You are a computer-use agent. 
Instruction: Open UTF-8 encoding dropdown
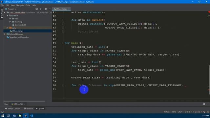click(x=188, y=112)
